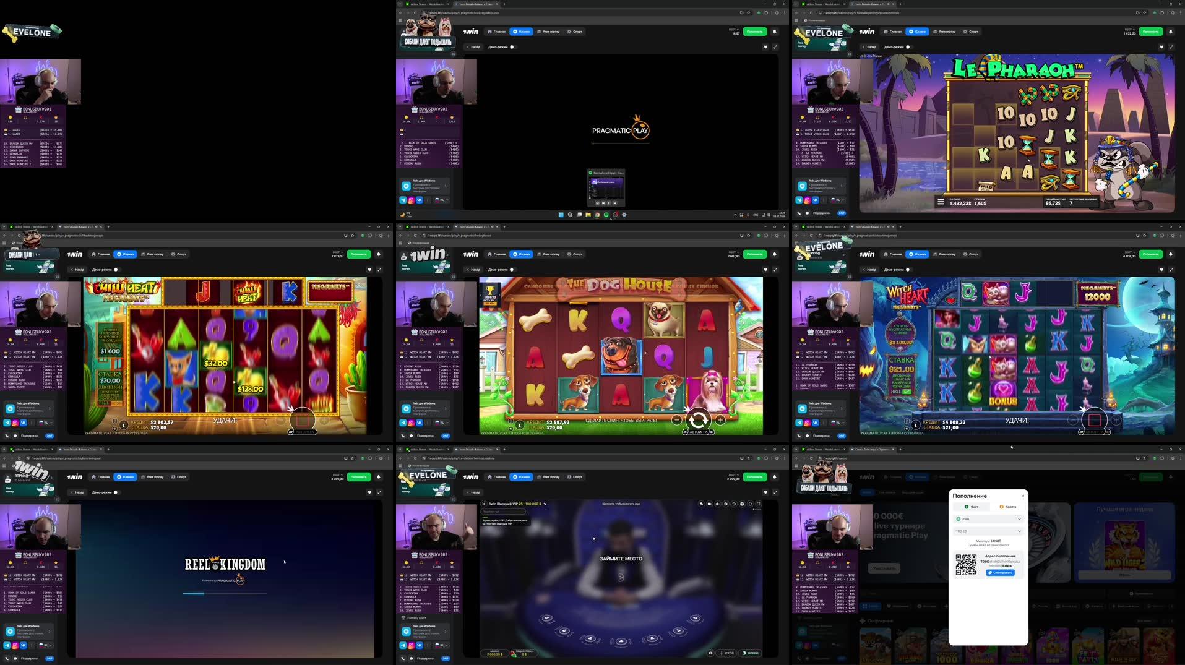Open the VK social icon
Image resolution: width=1185 pixels, height=665 pixels.
tap(420, 423)
